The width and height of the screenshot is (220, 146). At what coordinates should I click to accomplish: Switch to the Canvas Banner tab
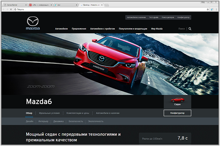click(x=15, y=5)
